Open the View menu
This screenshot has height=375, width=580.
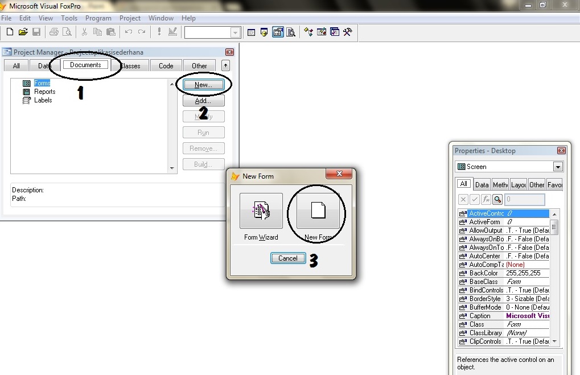pos(46,18)
